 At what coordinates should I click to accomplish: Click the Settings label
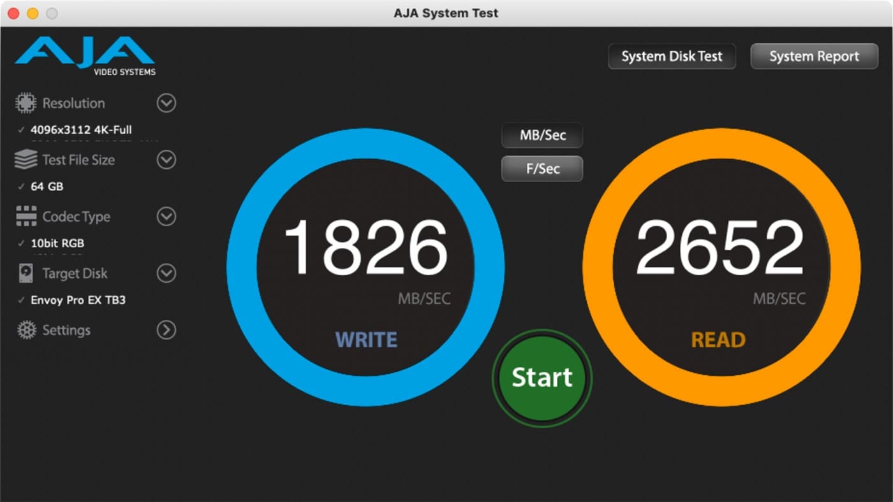point(66,330)
